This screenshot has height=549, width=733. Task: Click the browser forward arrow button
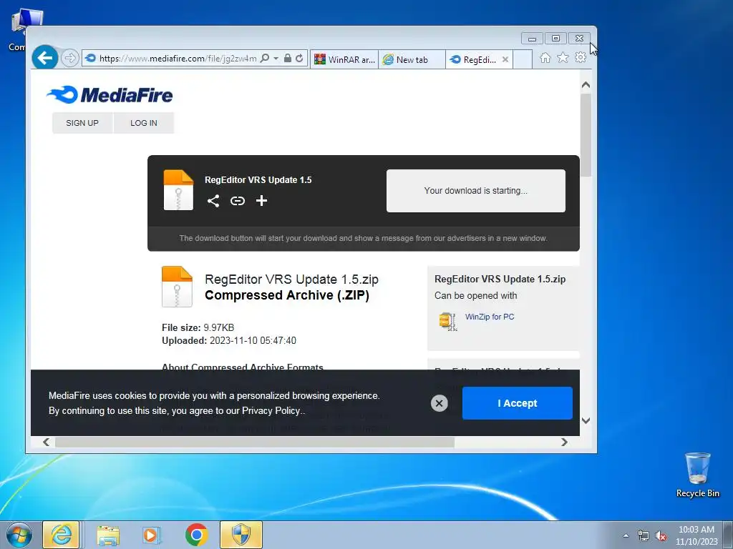tap(69, 59)
